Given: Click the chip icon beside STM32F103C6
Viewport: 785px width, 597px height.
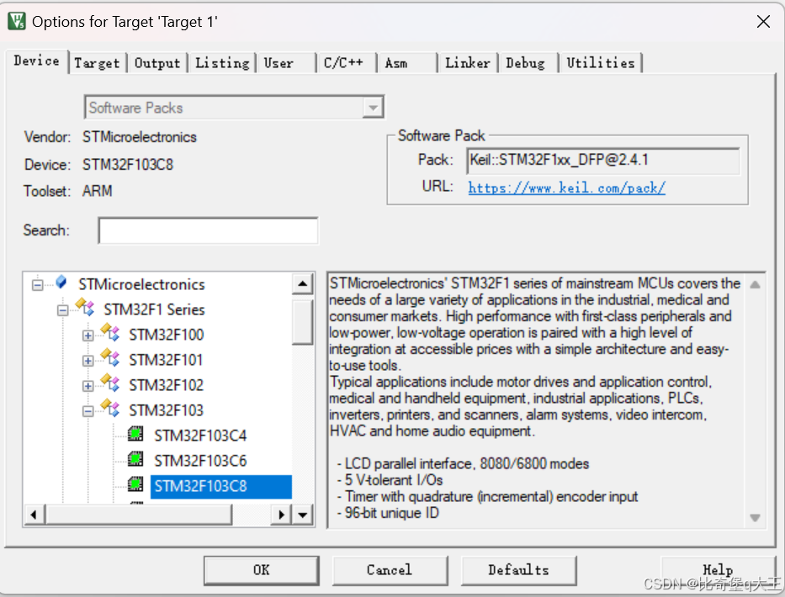Looking at the screenshot, I should [135, 458].
